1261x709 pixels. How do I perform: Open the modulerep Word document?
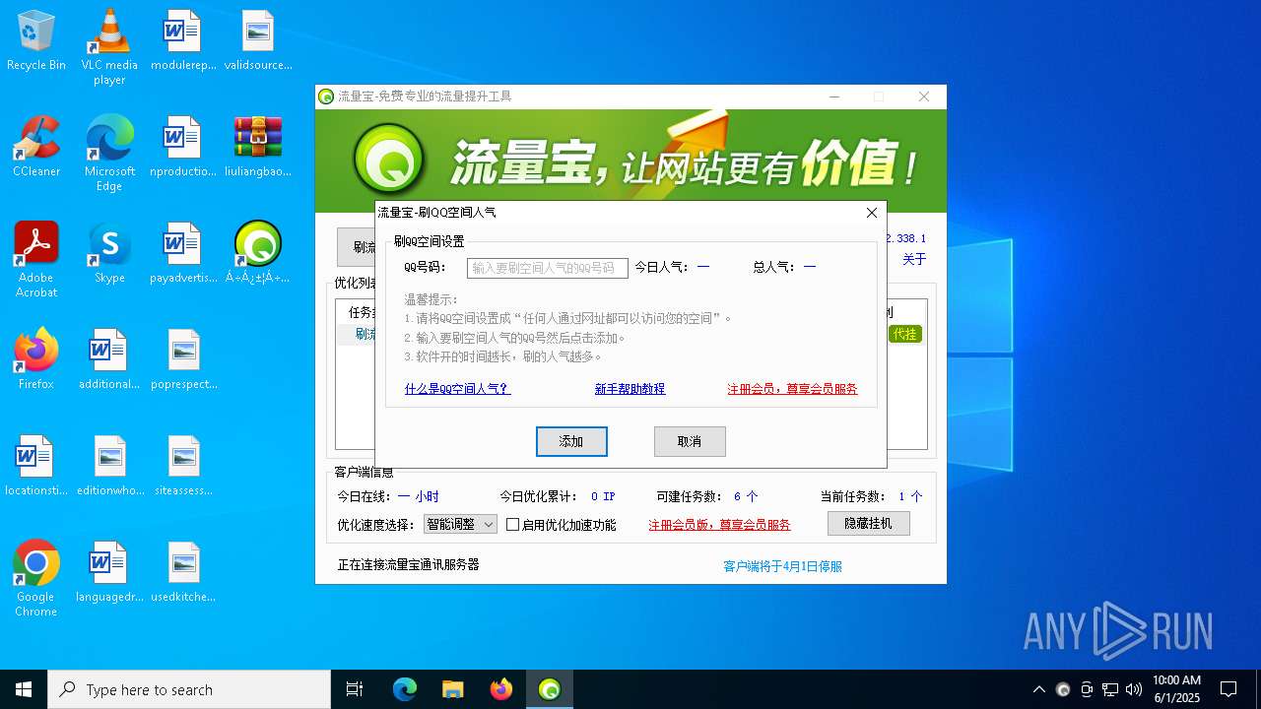183,41
